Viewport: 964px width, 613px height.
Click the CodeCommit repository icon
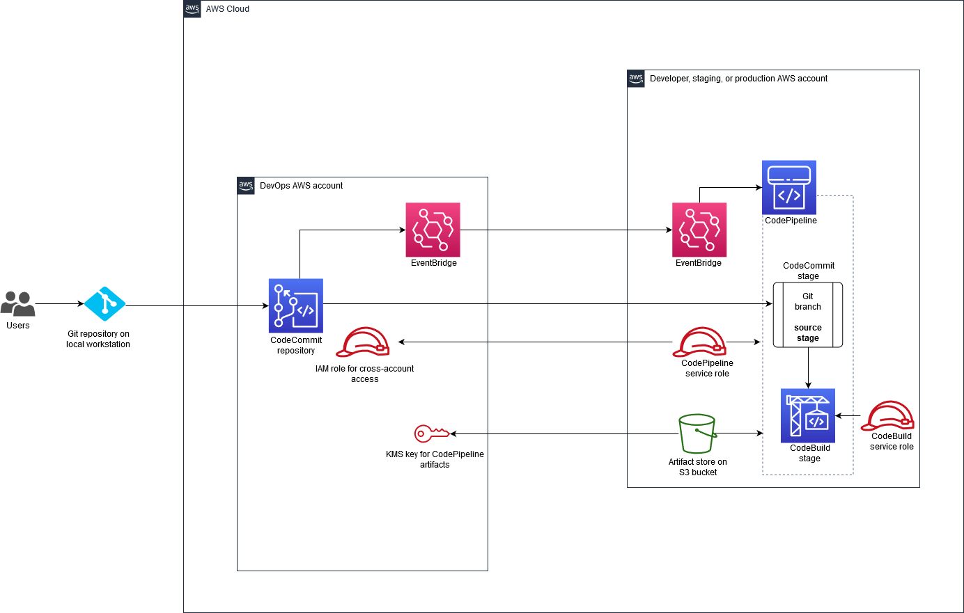296,306
